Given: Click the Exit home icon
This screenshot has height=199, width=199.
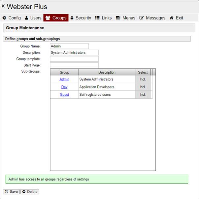Looking at the screenshot, I should click(172, 18).
